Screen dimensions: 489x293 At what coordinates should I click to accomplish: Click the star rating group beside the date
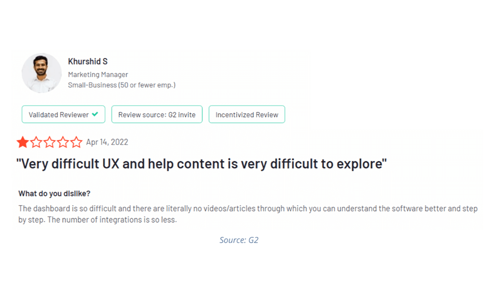click(x=49, y=142)
